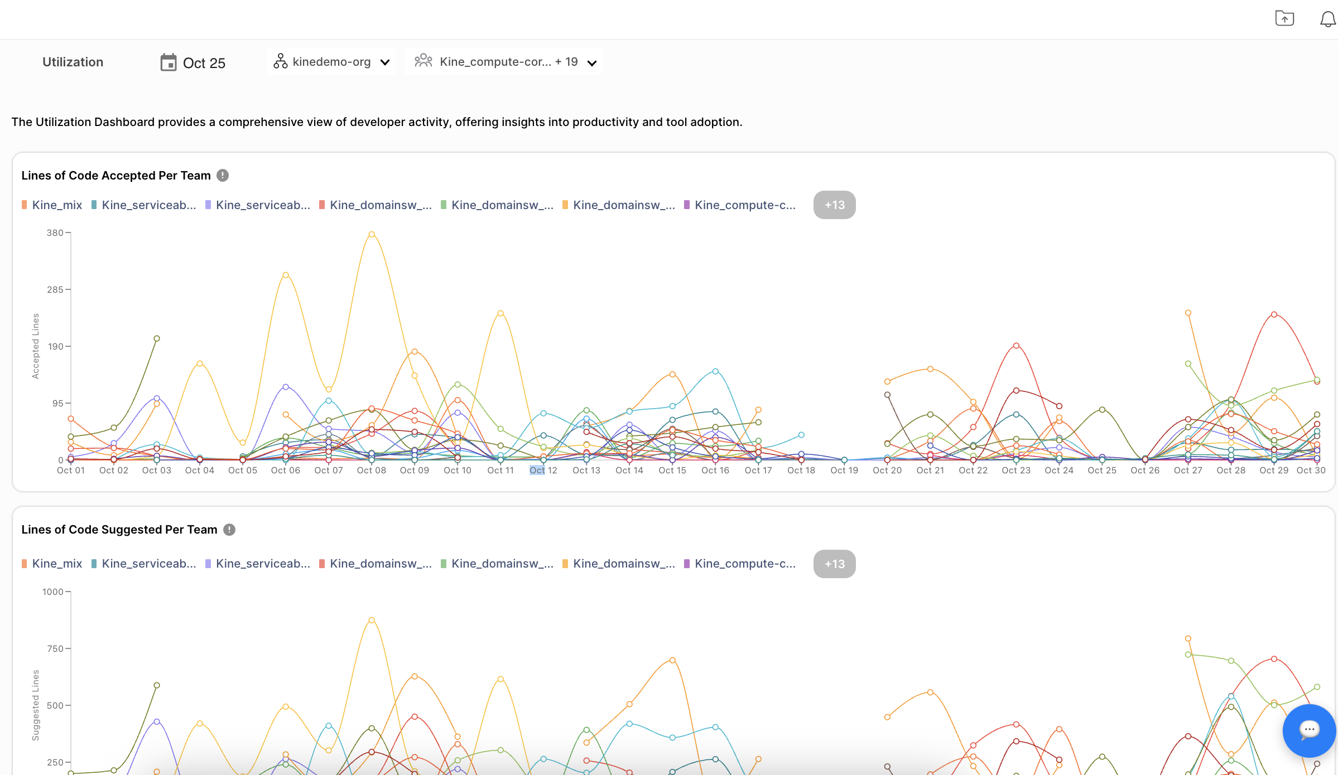The image size is (1338, 775).
Task: Click the info icon on Lines of Code Suggested Per Team
Action: [229, 530]
